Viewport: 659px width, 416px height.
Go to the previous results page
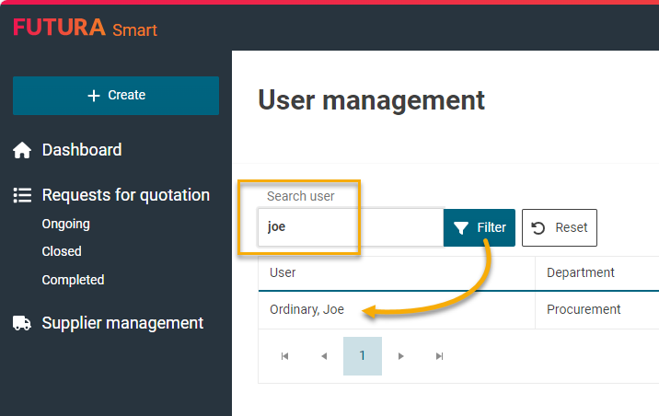tap(323, 356)
